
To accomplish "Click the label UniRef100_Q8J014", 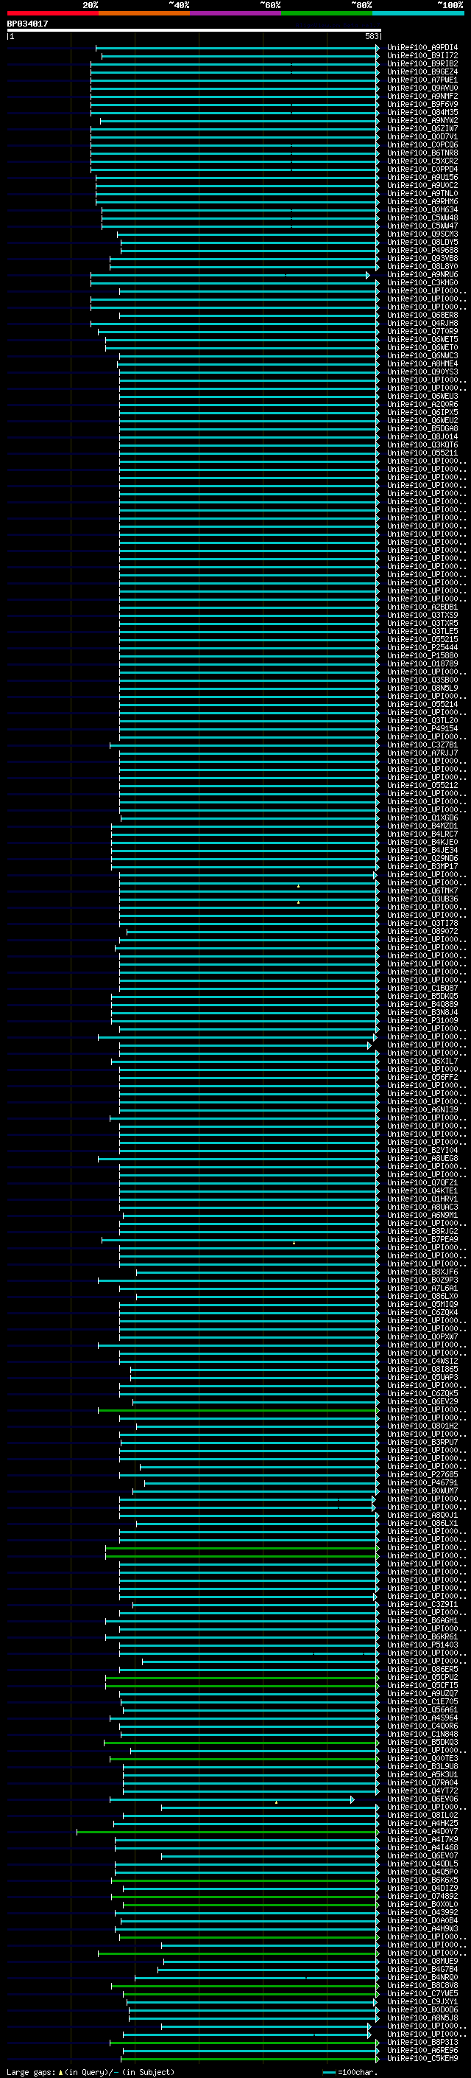I will point(422,437).
